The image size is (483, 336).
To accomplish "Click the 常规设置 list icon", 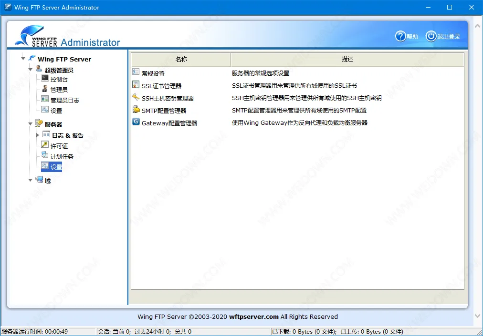I will pyautogui.click(x=136, y=72).
